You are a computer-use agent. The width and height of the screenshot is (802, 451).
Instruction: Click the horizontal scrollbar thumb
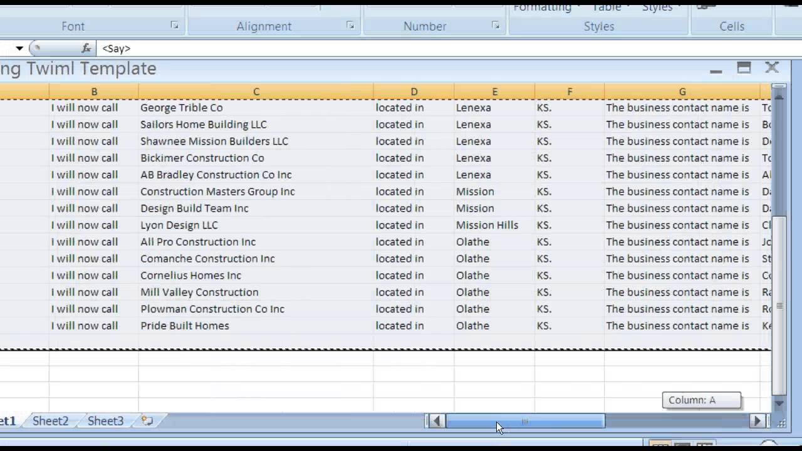525,421
